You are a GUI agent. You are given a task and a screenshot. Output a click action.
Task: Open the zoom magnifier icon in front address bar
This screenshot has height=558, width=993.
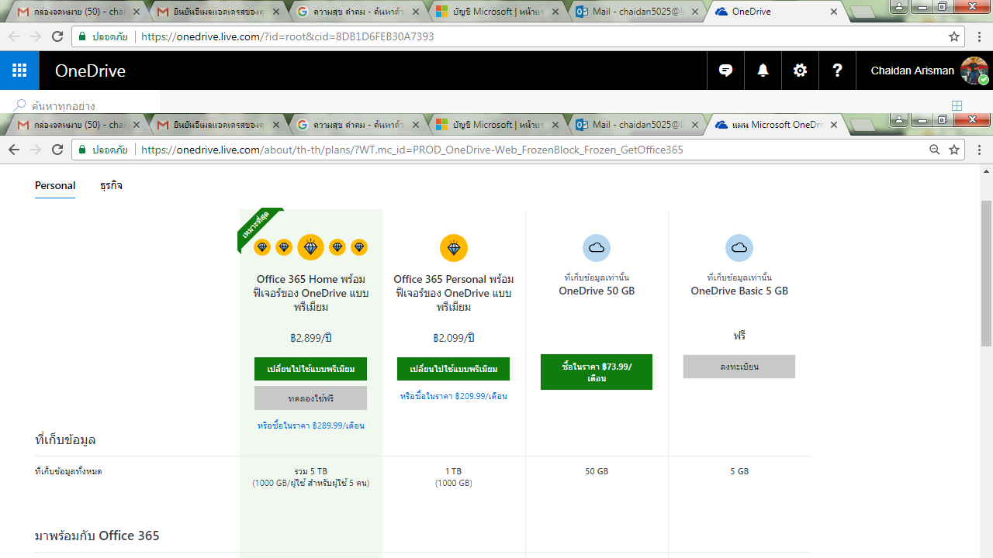[x=935, y=150]
